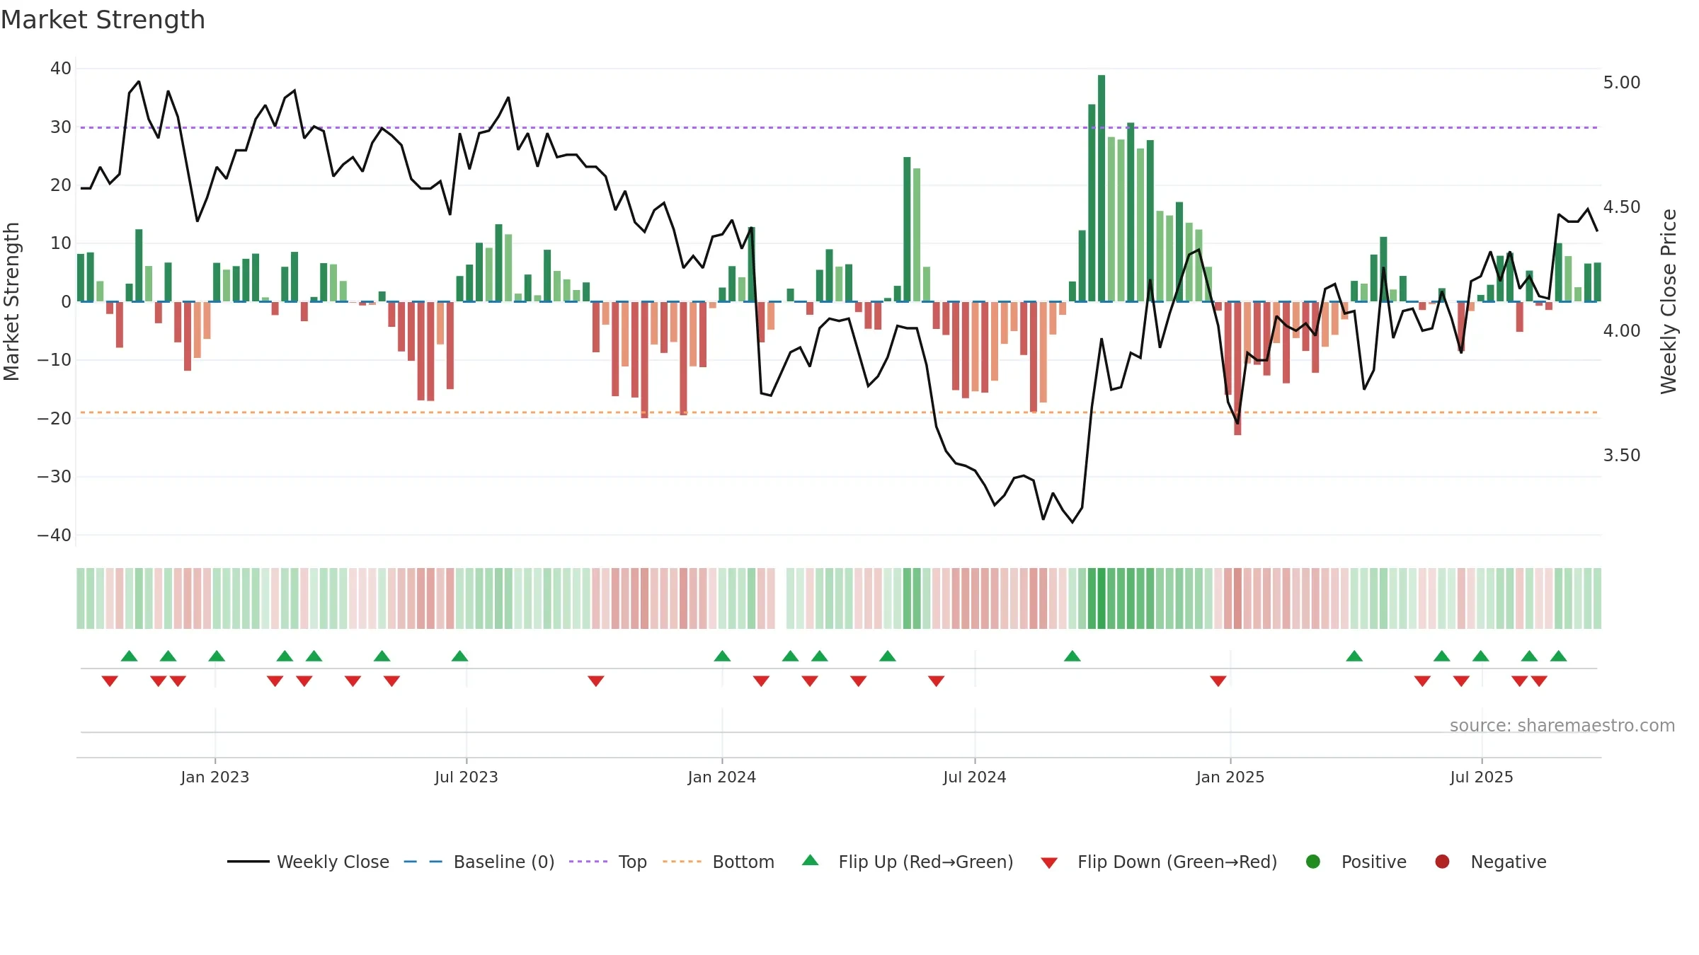1699x955 pixels.
Task: Click the 4.50 price axis tick label
Action: [1622, 207]
